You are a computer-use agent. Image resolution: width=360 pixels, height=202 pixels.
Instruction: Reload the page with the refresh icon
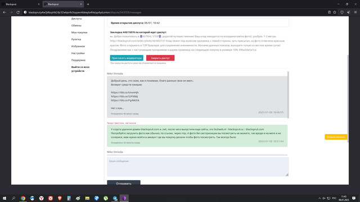[x=18, y=12]
